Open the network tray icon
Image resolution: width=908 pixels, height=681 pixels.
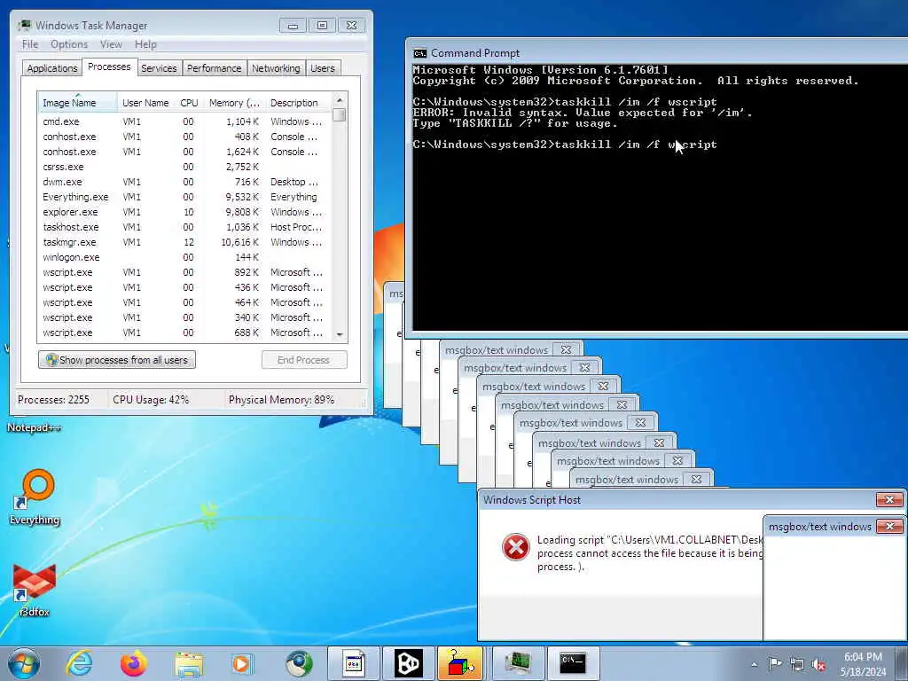pos(797,664)
